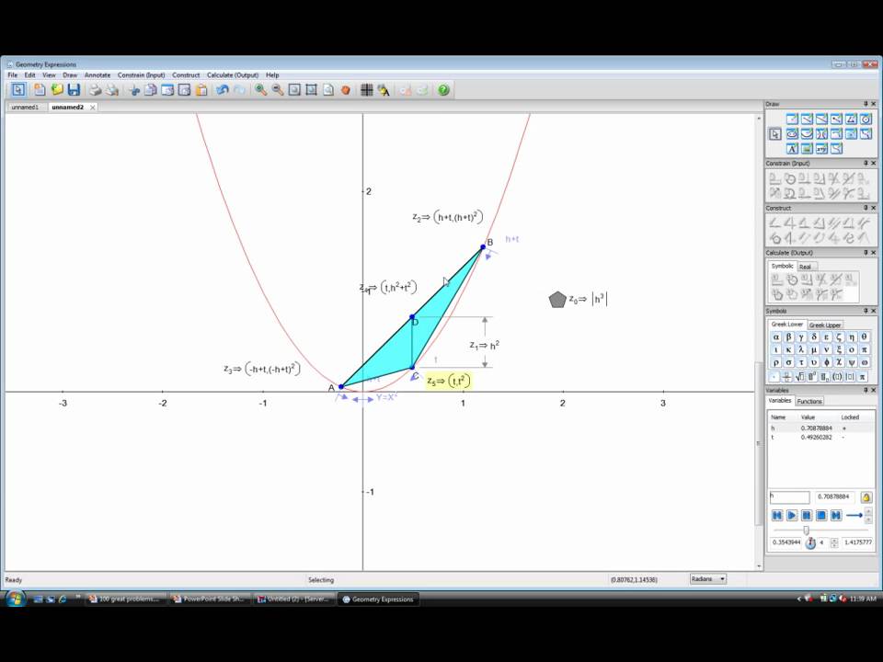Pin the Variables panel
The image size is (883, 662).
coord(866,390)
